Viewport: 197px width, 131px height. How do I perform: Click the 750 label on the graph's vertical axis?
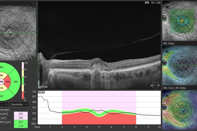34,92
